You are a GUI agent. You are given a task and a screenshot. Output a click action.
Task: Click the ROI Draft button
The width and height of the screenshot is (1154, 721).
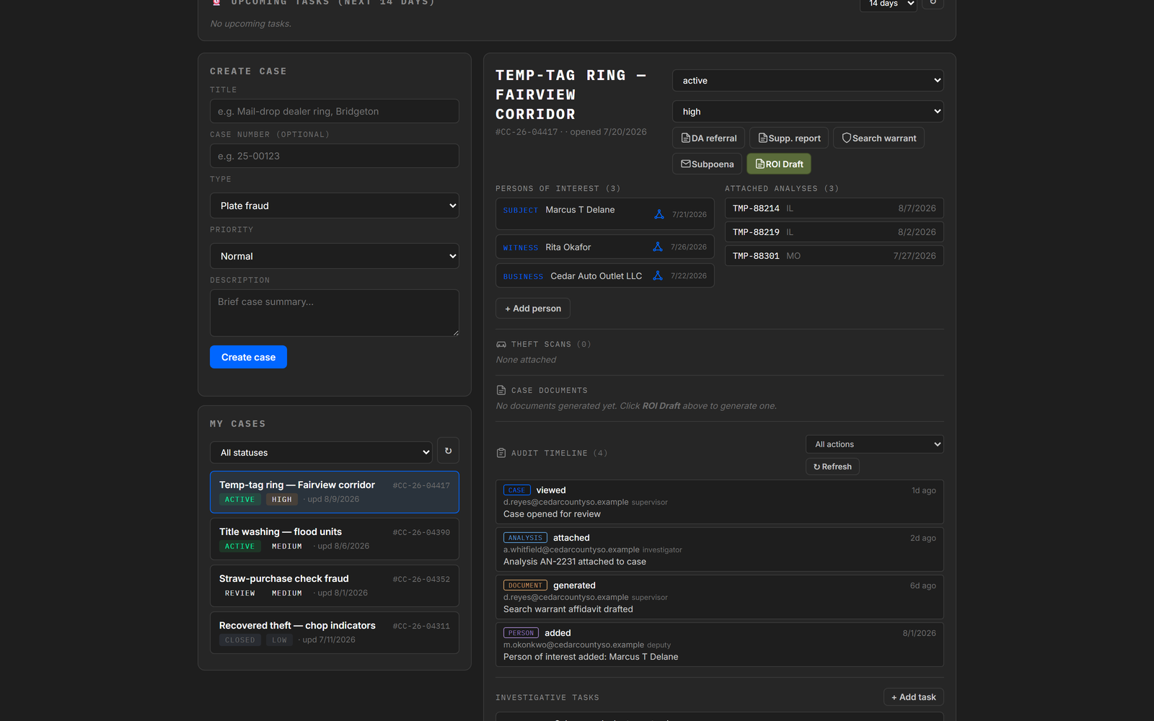pos(779,164)
